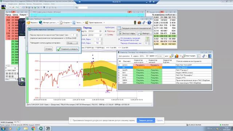The image size is (233, 131).
Task: Switch to the R application on taskbar
Action: pyautogui.click(x=48, y=128)
